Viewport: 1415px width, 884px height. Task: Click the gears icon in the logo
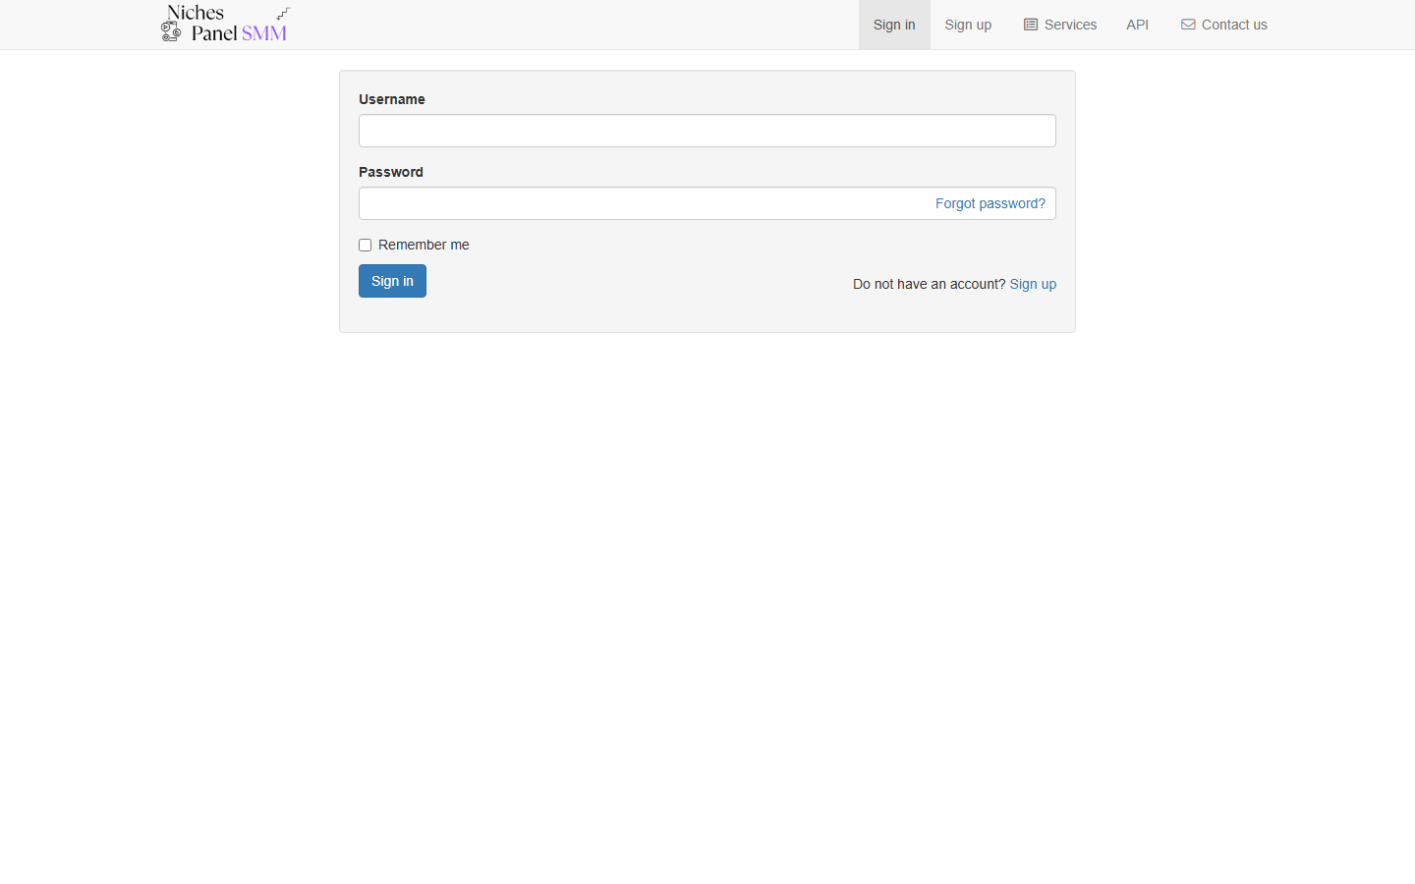coord(171,32)
